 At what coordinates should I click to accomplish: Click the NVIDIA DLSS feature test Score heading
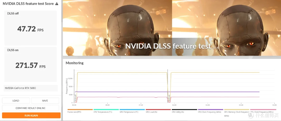(x=28, y=4)
